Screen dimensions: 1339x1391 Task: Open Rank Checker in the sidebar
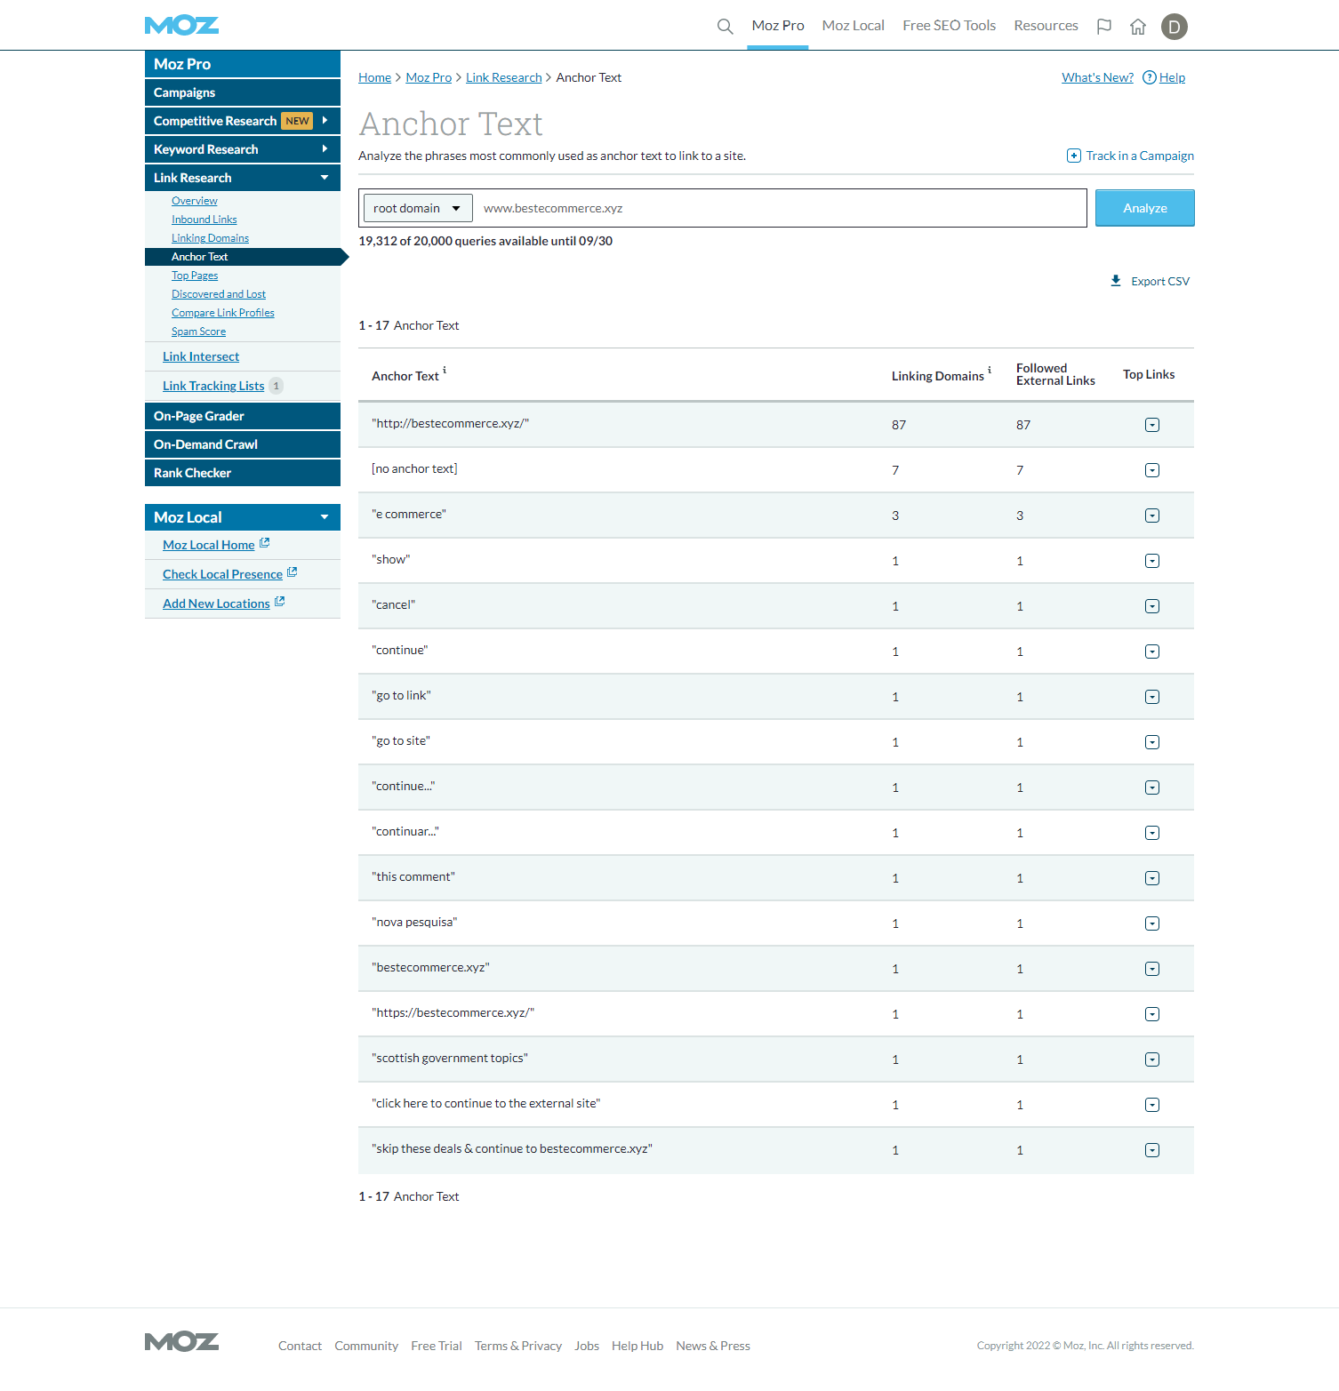coord(243,473)
